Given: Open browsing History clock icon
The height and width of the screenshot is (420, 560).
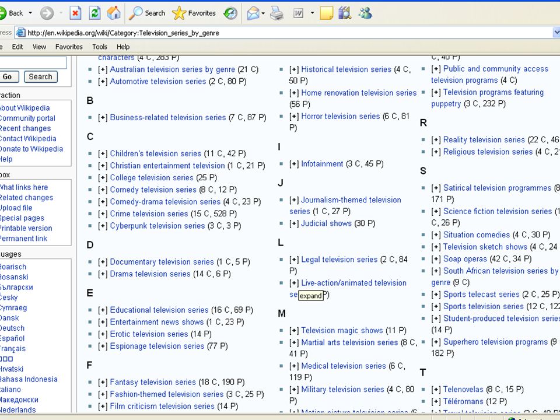Looking at the screenshot, I should pyautogui.click(x=230, y=13).
